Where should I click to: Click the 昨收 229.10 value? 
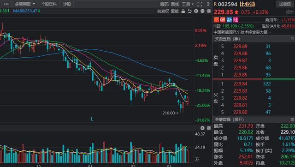pos(288,132)
